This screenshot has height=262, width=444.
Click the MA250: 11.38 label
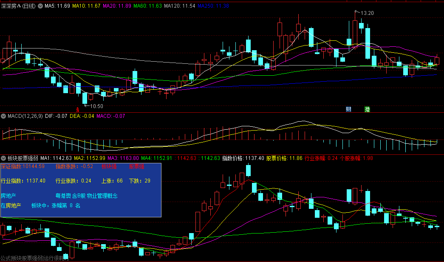pyautogui.click(x=213, y=6)
